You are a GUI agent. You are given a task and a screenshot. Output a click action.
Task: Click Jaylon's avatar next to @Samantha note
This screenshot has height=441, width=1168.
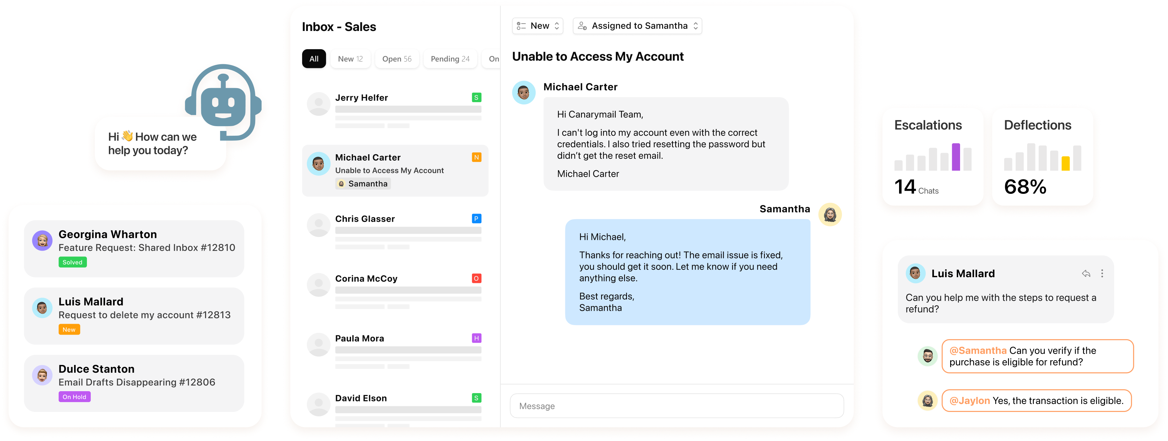[928, 356]
